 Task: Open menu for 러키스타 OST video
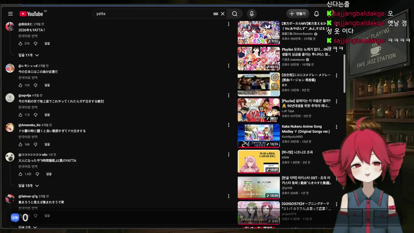(x=336, y=178)
